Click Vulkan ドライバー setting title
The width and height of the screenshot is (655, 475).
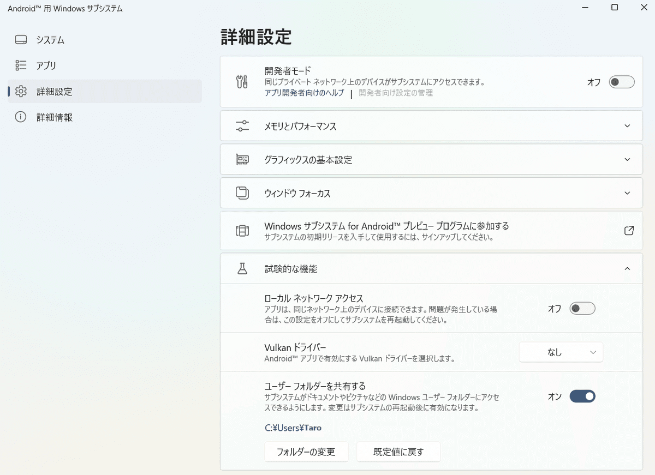pos(295,347)
